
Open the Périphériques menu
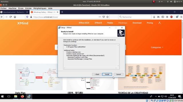pyautogui.click(x=40, y=8)
